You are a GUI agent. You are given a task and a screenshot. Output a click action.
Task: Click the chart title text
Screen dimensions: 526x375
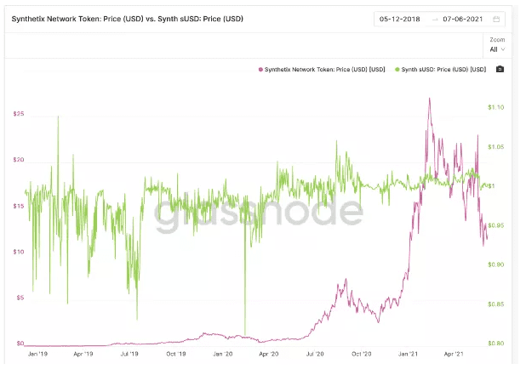point(126,19)
